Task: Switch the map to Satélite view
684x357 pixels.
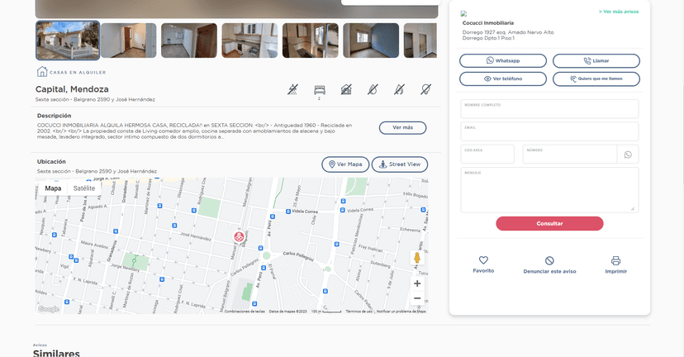Action: [84, 188]
